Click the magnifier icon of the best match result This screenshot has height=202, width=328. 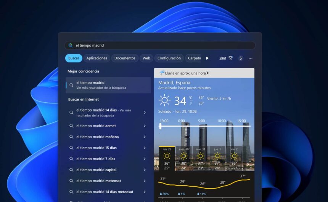coord(71,85)
